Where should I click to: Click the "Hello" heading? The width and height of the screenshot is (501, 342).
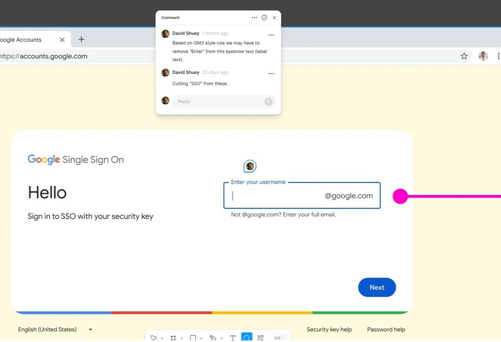[x=47, y=193]
